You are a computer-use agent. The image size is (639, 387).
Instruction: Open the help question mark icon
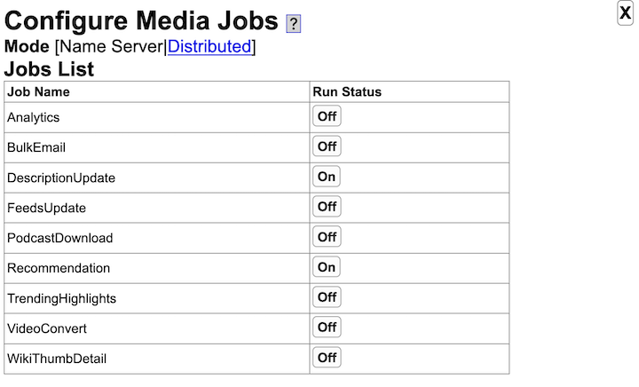pos(293,24)
